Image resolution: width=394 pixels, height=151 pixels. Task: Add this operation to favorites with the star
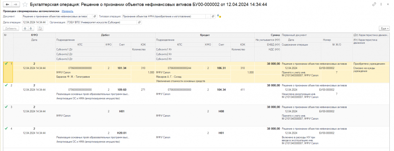[25, 5]
